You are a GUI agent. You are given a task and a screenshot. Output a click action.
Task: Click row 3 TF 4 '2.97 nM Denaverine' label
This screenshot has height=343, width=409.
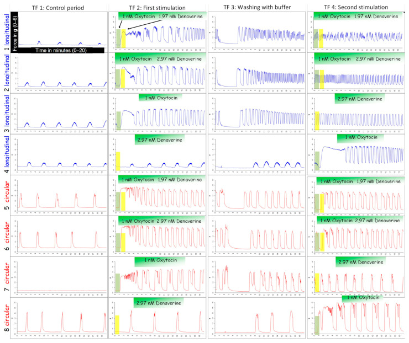coord(360,99)
